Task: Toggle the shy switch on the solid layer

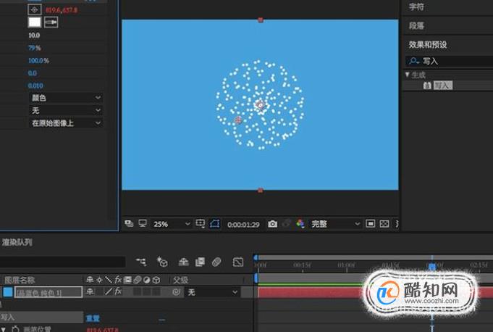Action: (90, 291)
